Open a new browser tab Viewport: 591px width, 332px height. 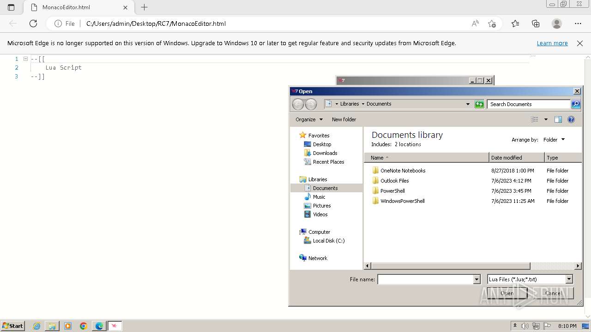[x=144, y=7]
